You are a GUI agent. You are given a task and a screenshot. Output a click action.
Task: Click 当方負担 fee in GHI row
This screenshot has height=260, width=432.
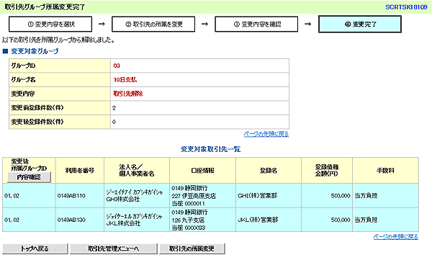click(366, 195)
